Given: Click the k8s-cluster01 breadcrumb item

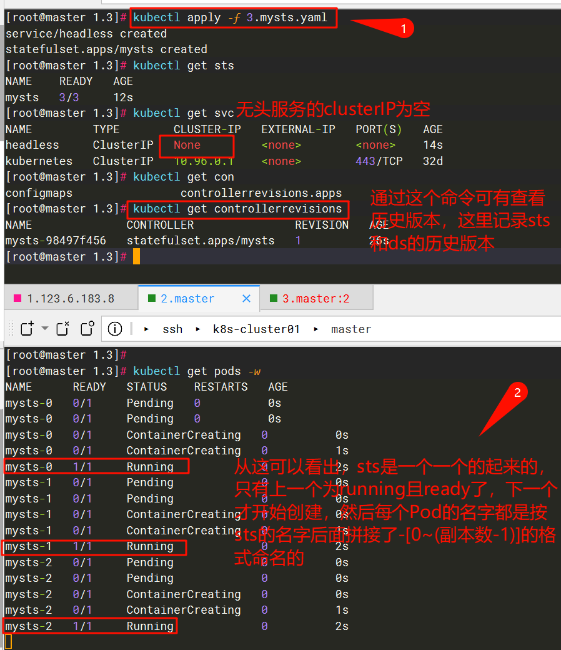Looking at the screenshot, I should coord(256,329).
